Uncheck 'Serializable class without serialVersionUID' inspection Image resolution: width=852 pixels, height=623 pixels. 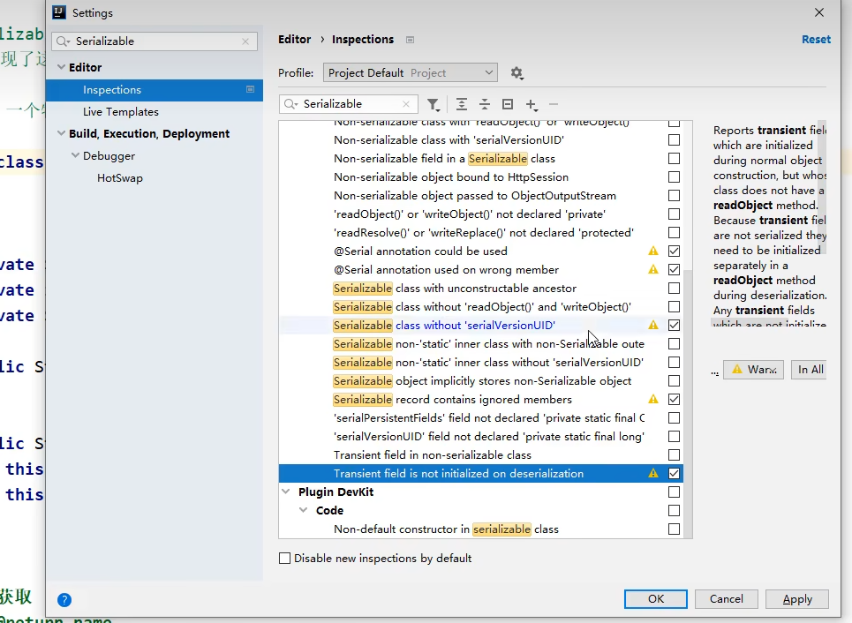tap(674, 326)
